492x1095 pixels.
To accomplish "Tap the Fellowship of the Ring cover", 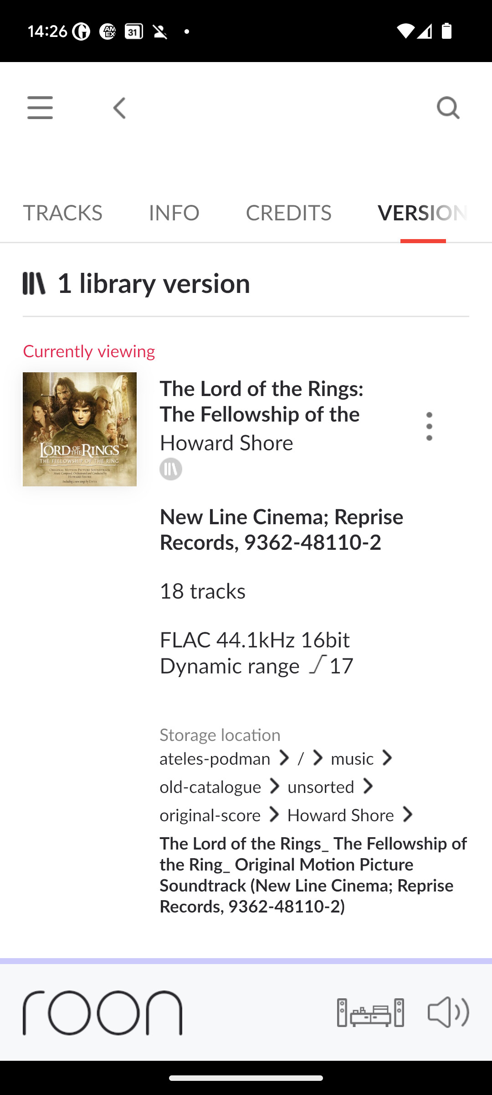I will coord(80,429).
